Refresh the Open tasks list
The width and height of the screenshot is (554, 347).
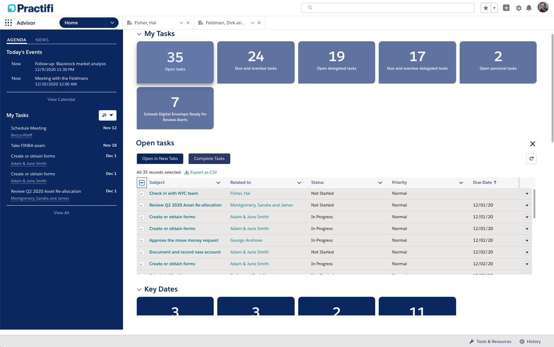point(531,159)
